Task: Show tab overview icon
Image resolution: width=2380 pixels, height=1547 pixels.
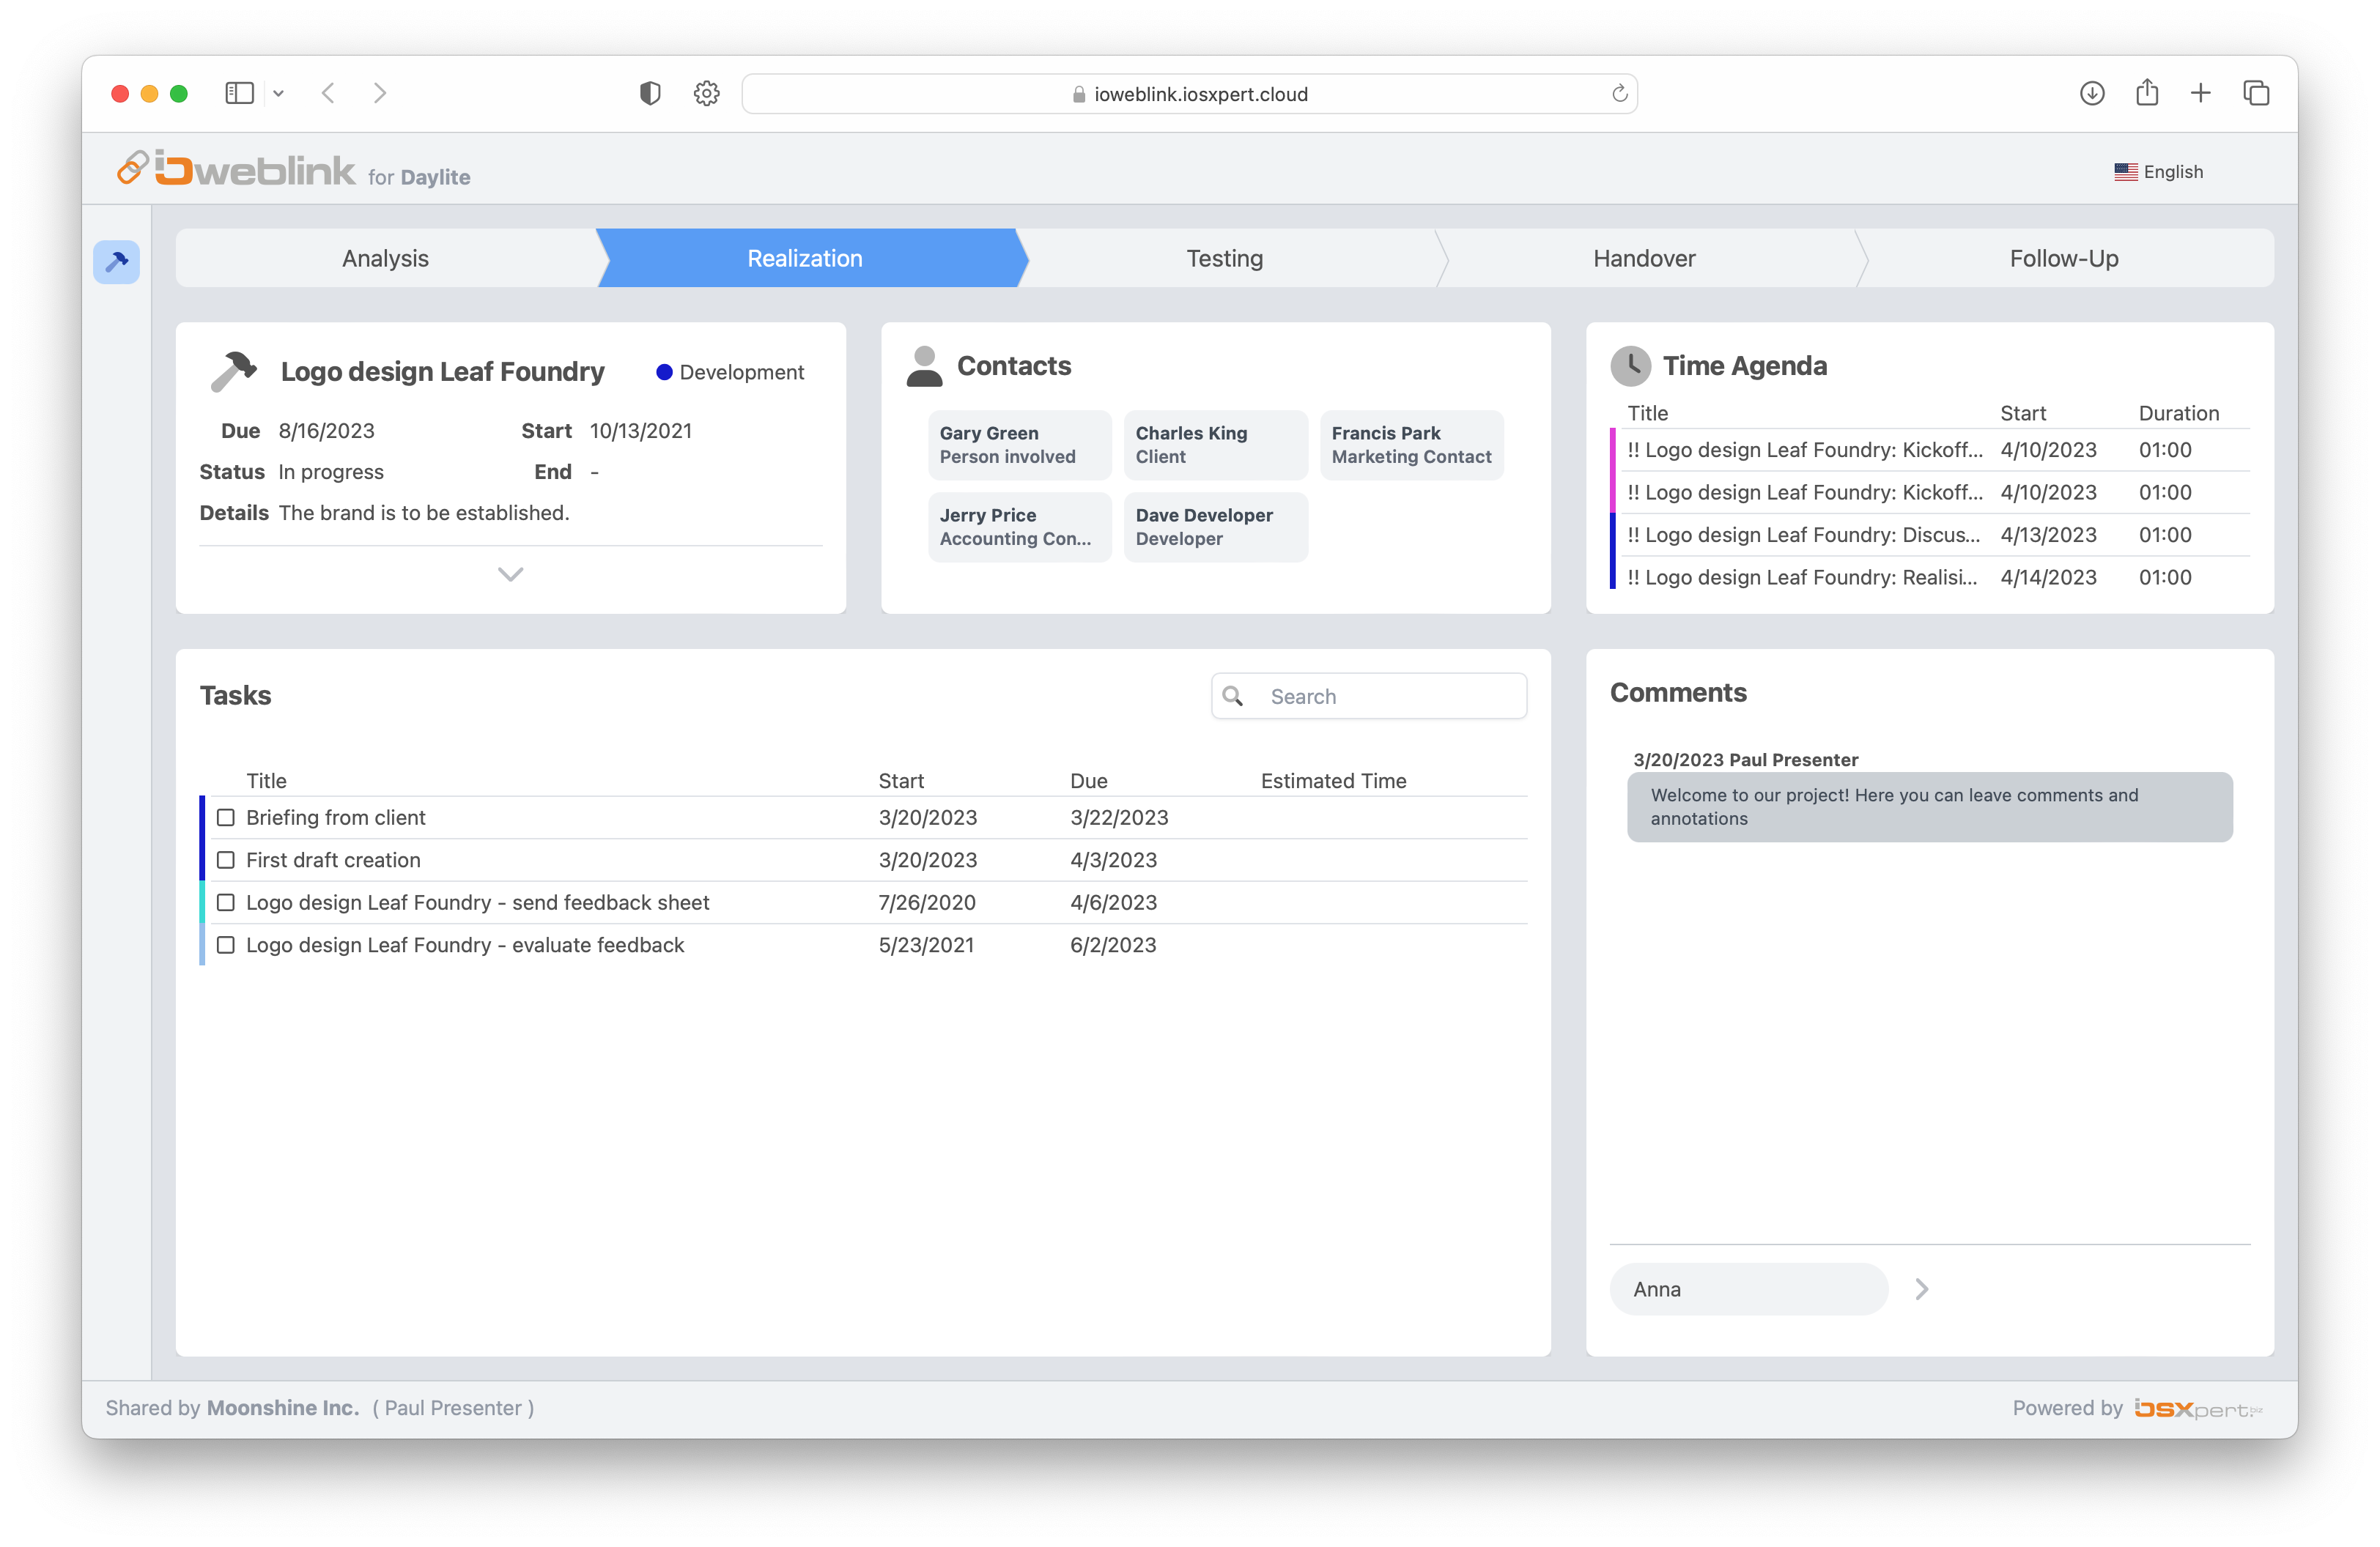Action: (2256, 93)
